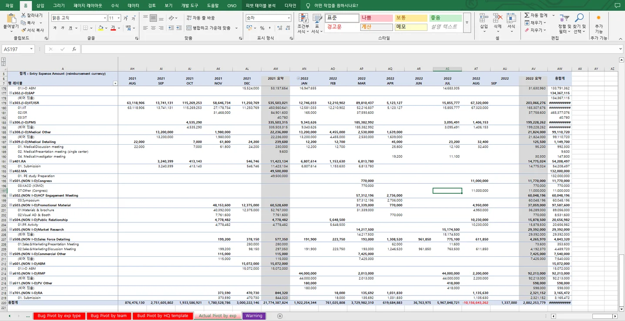Collapse the z303.(I-O)IIT/ISR row group

[x=10, y=103]
